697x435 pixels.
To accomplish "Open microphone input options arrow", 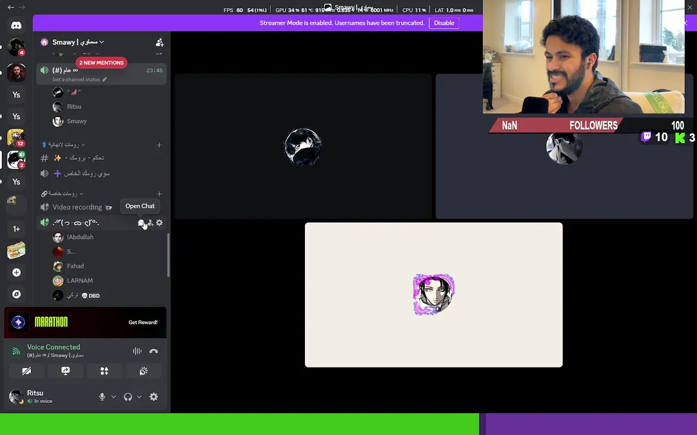I will [113, 397].
